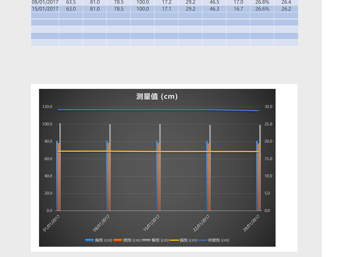Click the 29/01/2017 x-axis label
The width and height of the screenshot is (343, 257).
252,223
